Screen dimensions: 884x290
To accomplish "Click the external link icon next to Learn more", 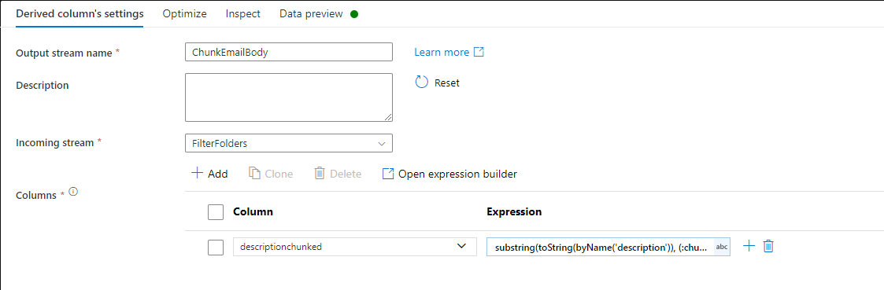I will tap(479, 52).
